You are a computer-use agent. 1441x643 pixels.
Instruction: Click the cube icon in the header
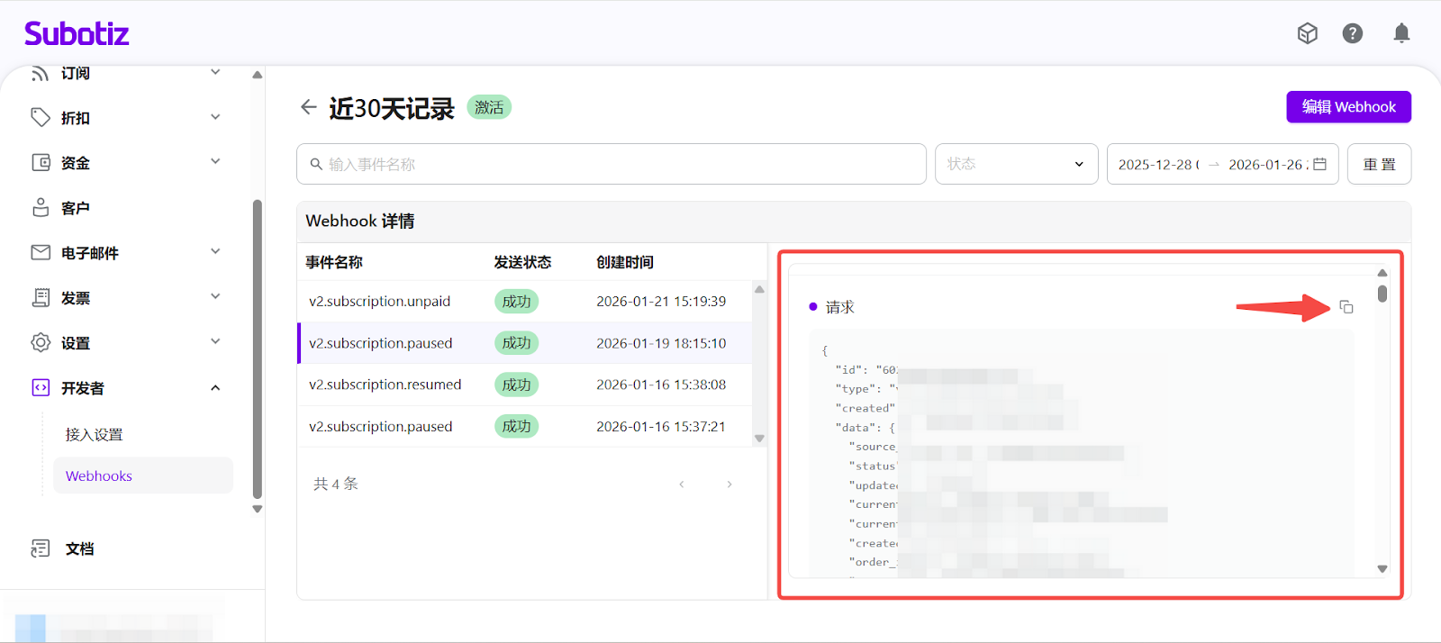(1307, 33)
